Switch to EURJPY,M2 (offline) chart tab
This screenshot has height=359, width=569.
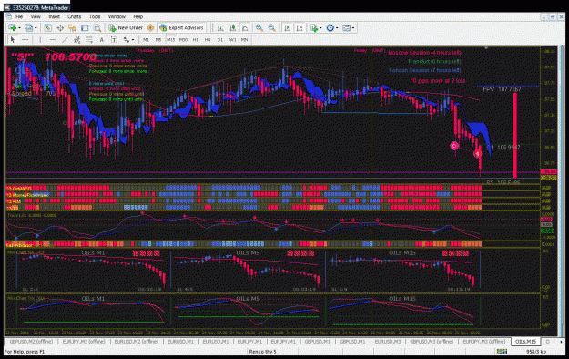click(x=84, y=342)
